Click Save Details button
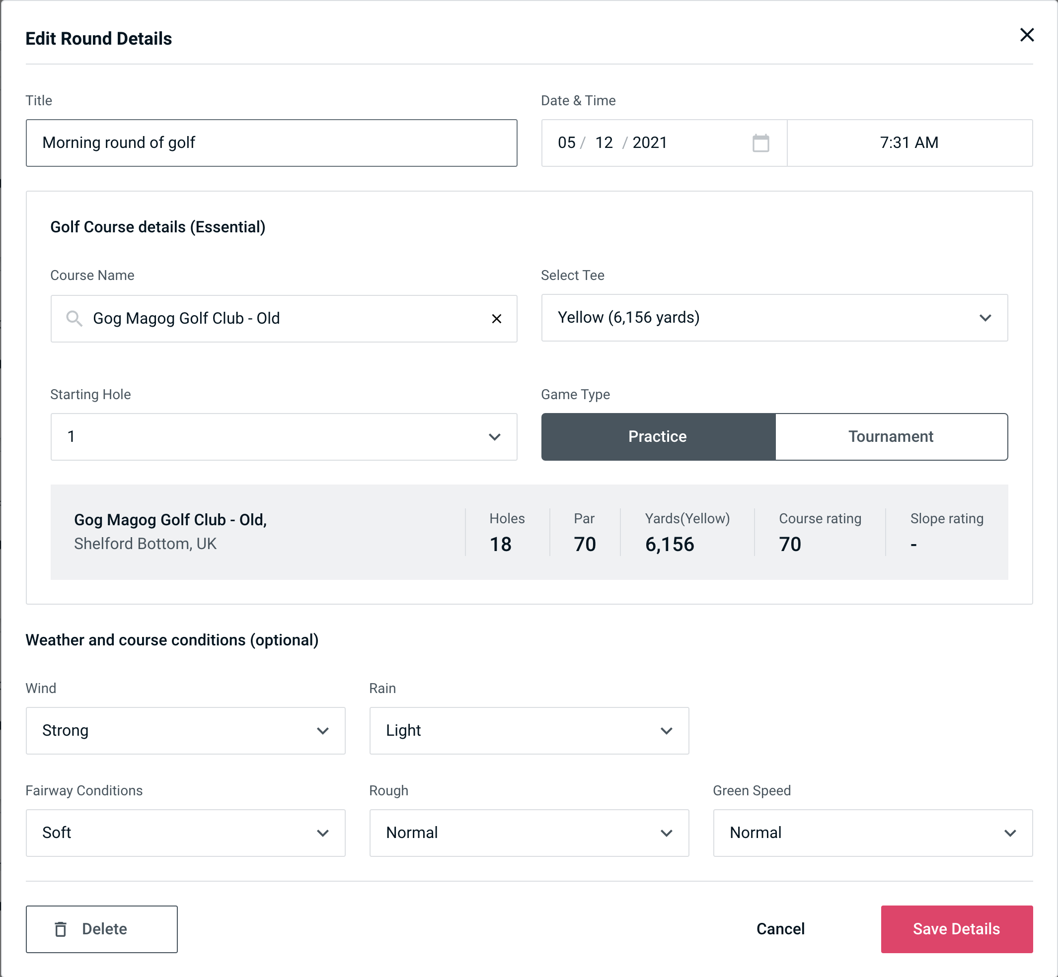 (956, 928)
